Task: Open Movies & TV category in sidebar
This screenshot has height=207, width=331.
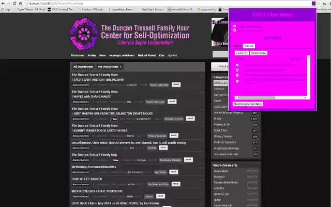Action: click(x=236, y=125)
